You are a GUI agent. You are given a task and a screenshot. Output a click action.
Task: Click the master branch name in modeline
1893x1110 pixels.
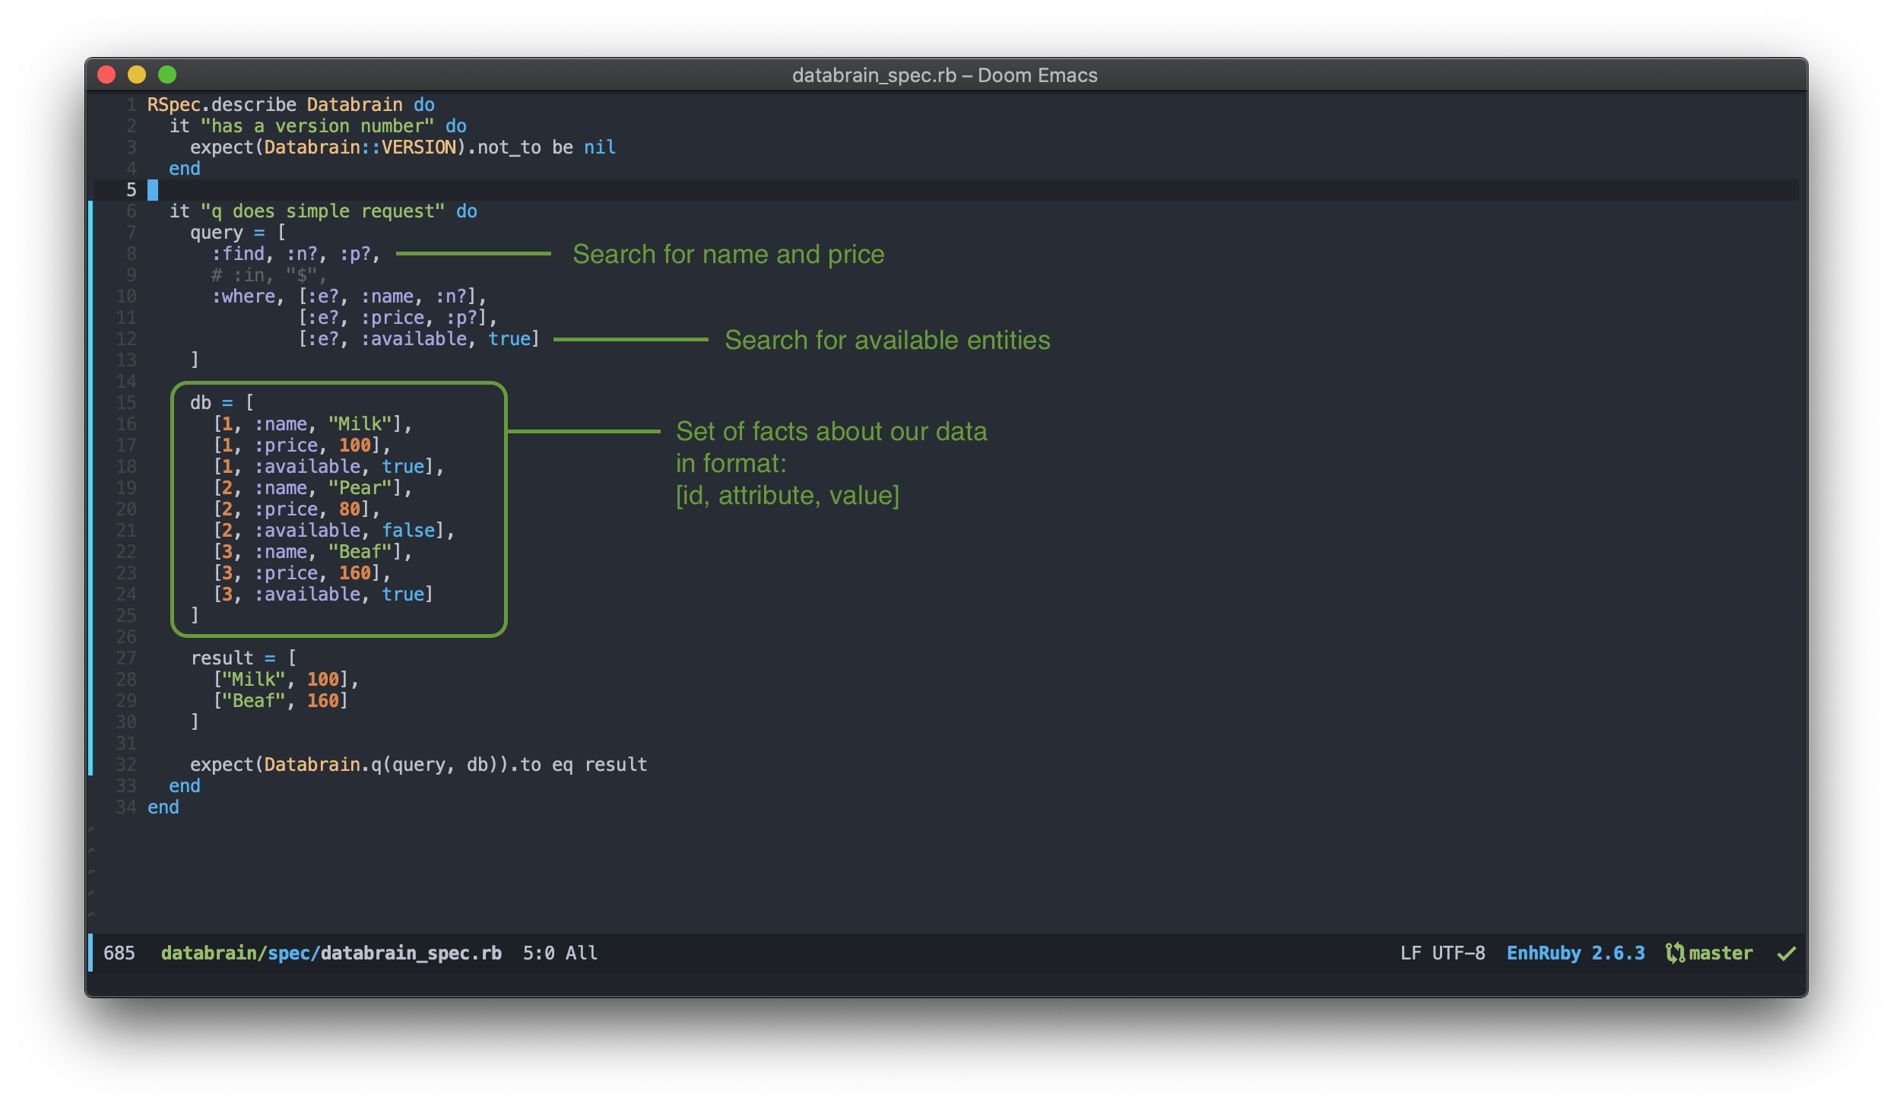coord(1720,953)
